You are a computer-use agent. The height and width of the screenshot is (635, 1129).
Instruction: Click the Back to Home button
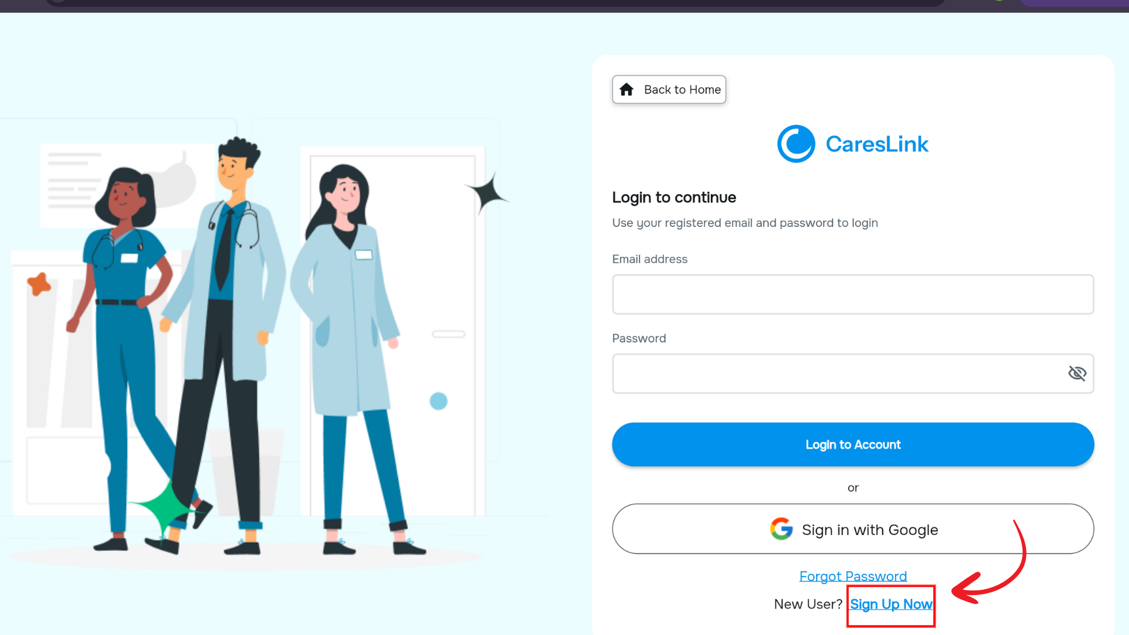669,89
